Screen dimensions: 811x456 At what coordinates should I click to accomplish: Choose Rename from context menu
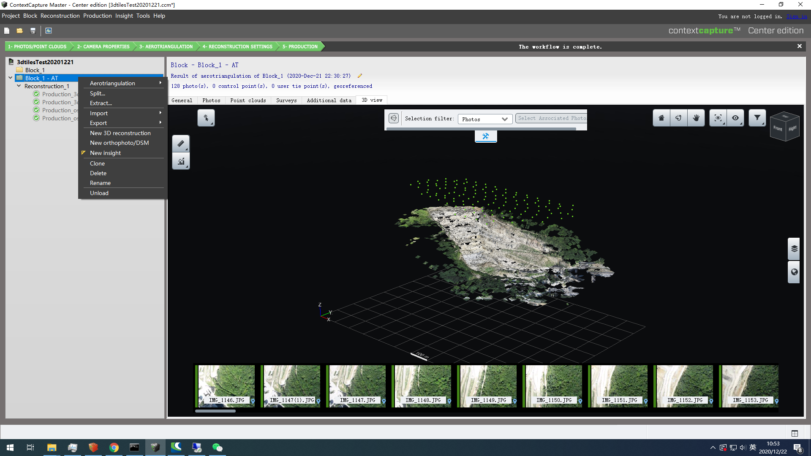point(122,183)
